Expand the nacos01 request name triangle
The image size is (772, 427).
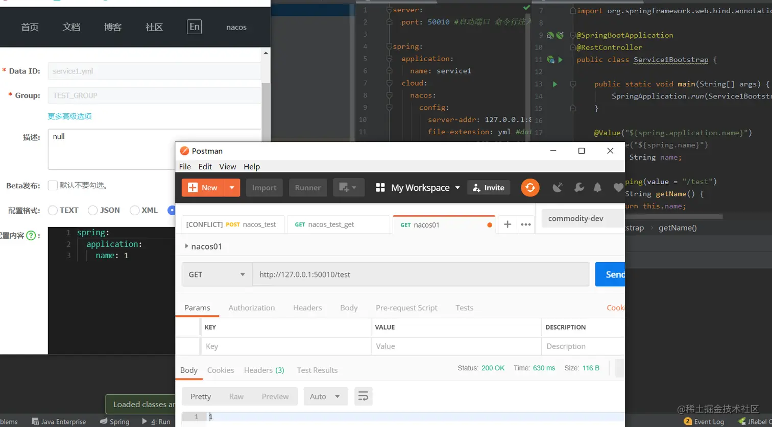pos(186,246)
